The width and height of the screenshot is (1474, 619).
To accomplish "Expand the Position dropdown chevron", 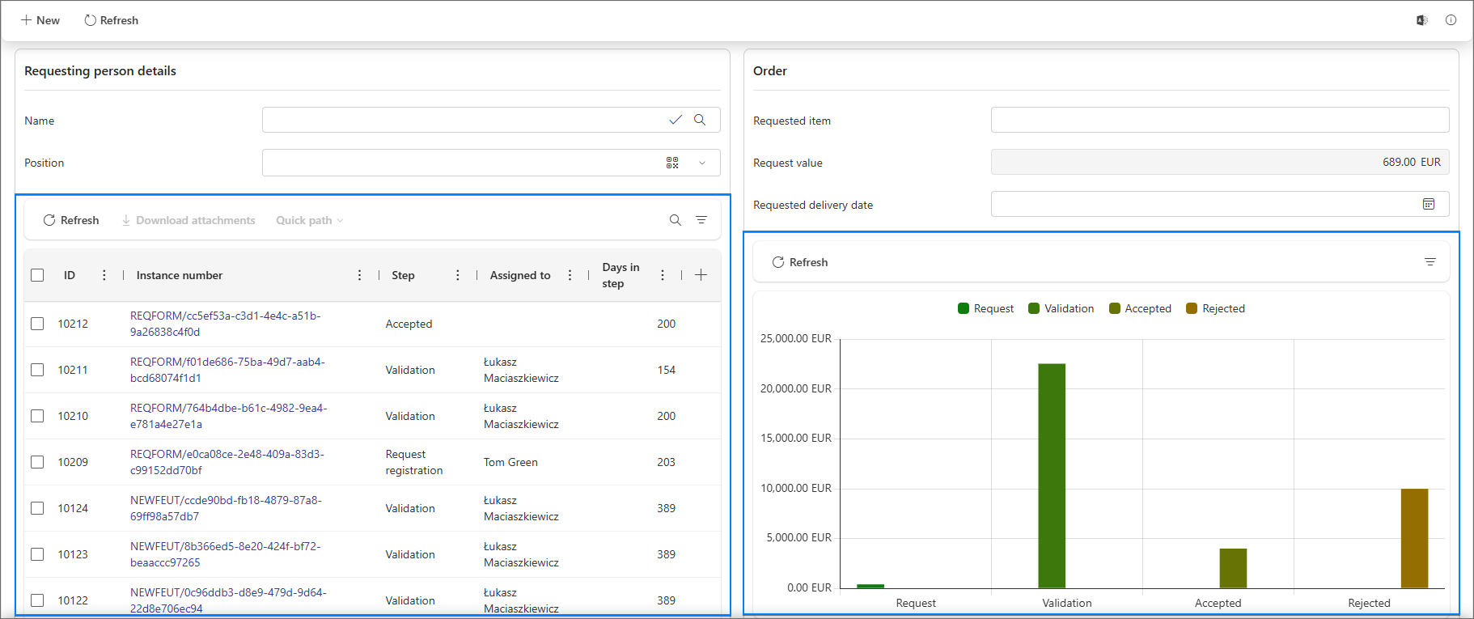I will coord(702,163).
